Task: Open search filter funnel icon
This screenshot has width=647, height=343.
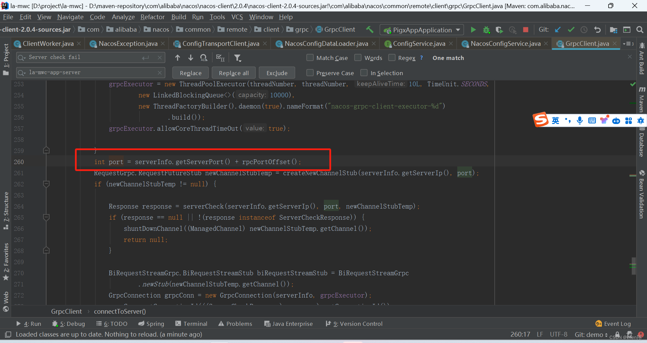Action: (x=238, y=58)
